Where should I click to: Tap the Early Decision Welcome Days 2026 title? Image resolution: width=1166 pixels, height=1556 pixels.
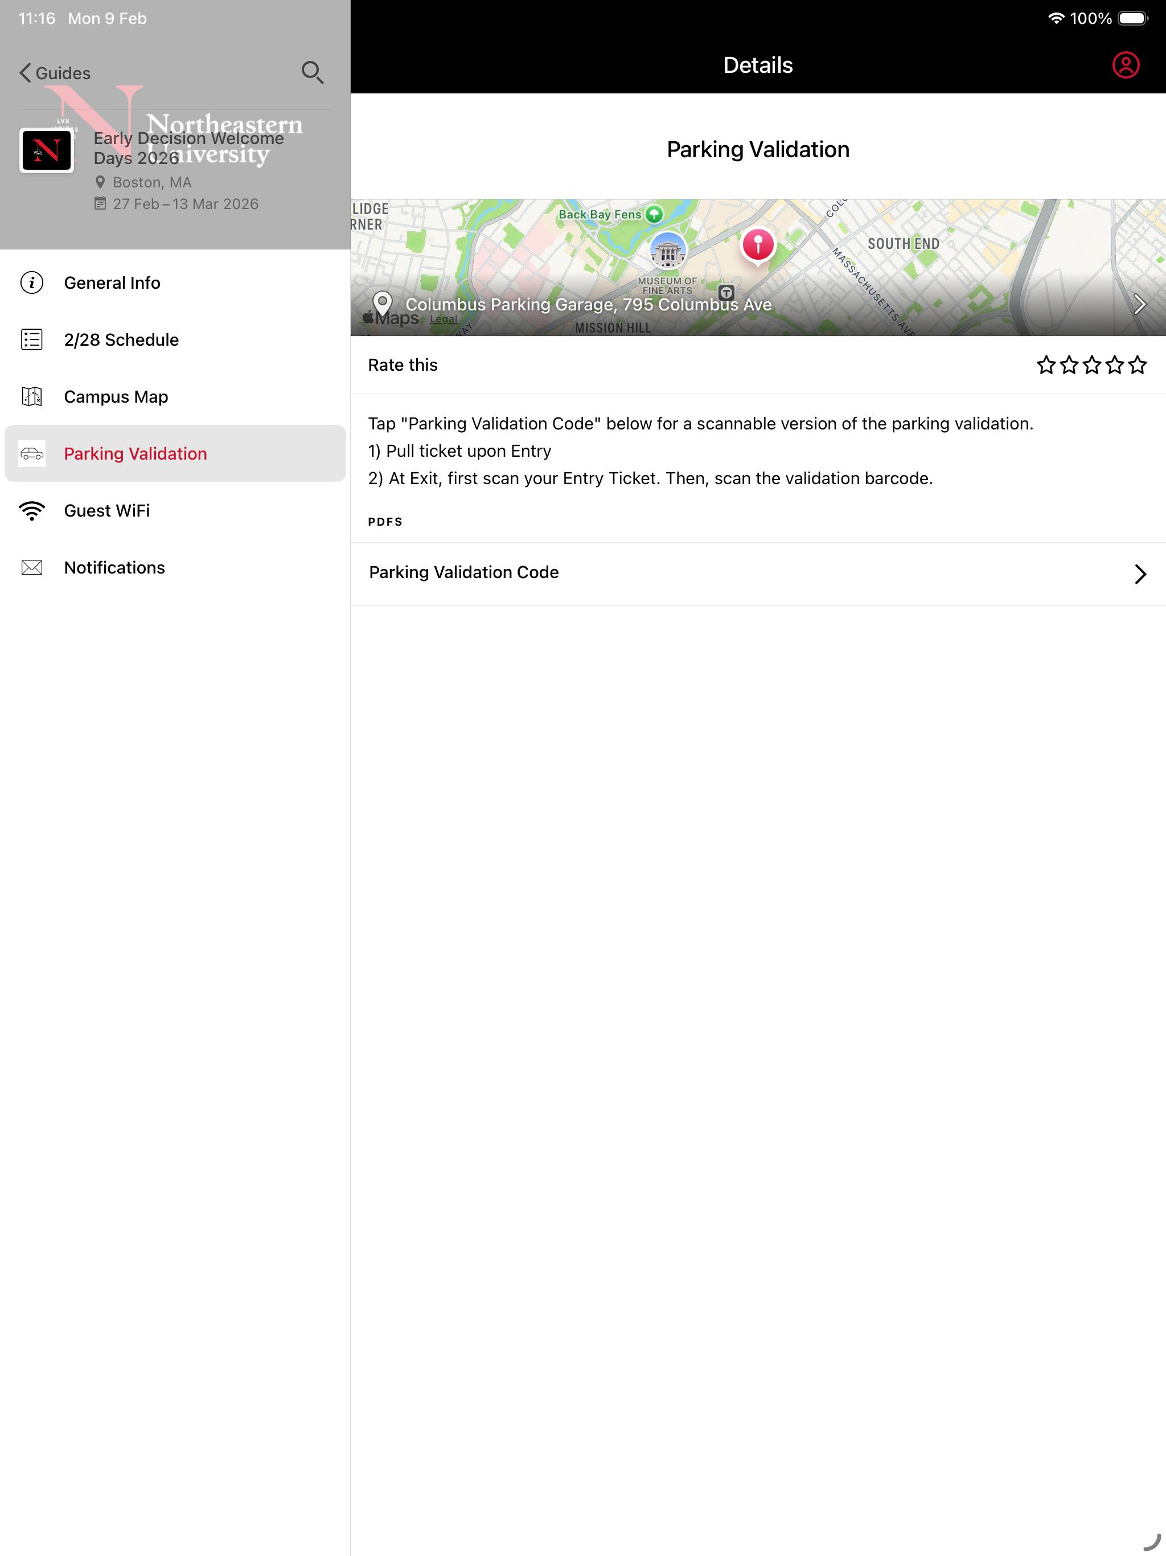pos(188,149)
